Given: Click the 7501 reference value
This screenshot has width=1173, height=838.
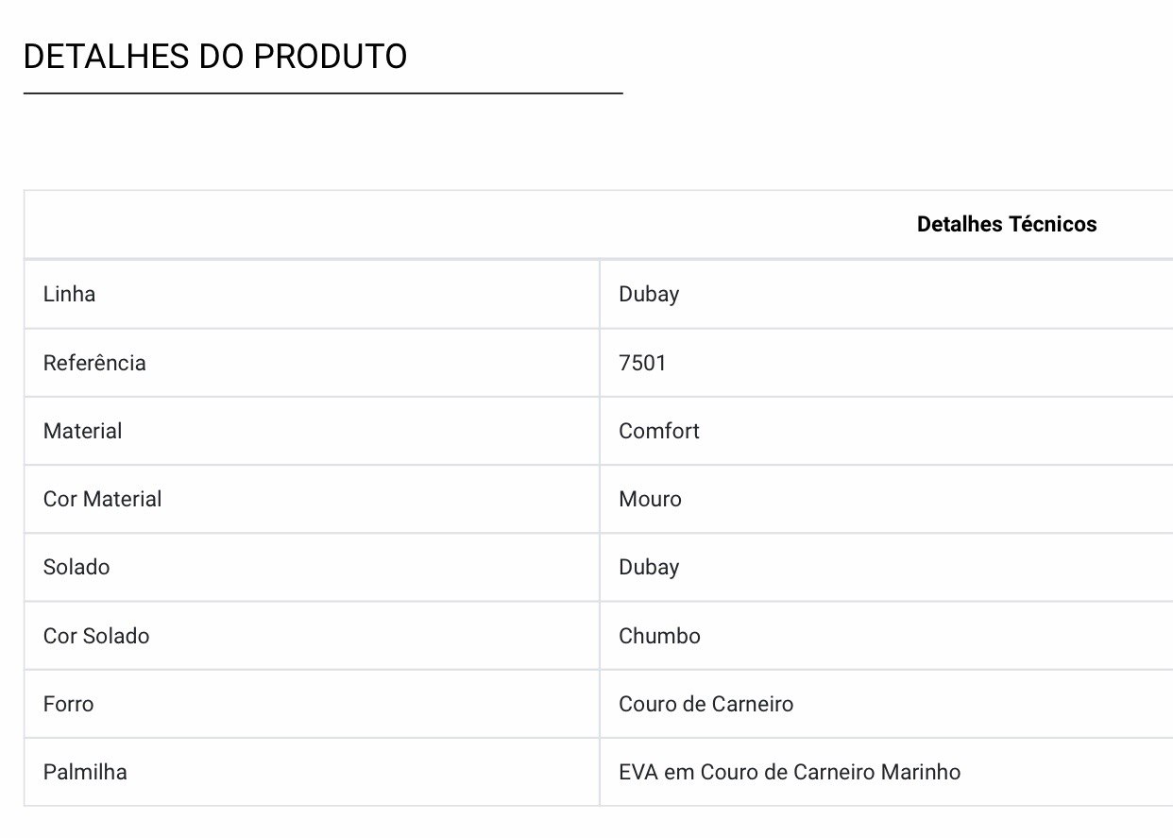Looking at the screenshot, I should (x=642, y=363).
